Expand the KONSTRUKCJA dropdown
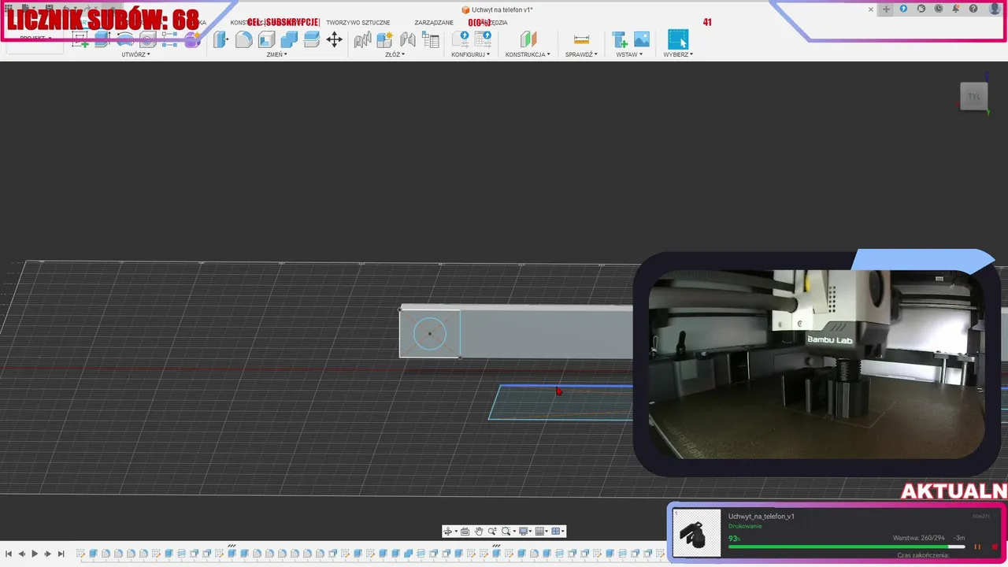Screen dimensions: 1008x567 point(528,54)
